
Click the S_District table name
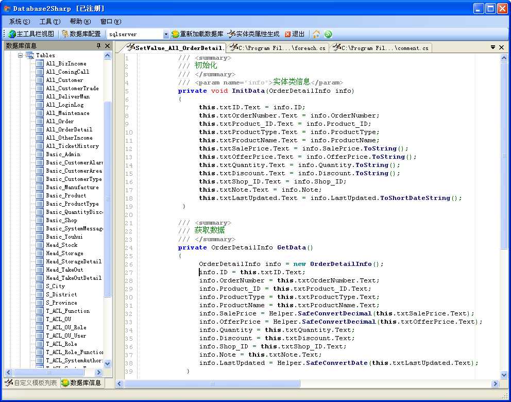[61, 294]
